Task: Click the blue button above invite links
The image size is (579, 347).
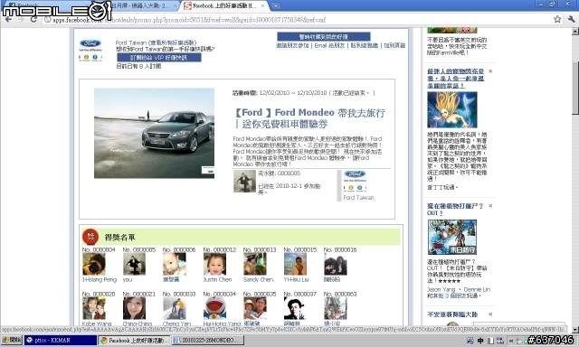Action: pyautogui.click(x=324, y=36)
